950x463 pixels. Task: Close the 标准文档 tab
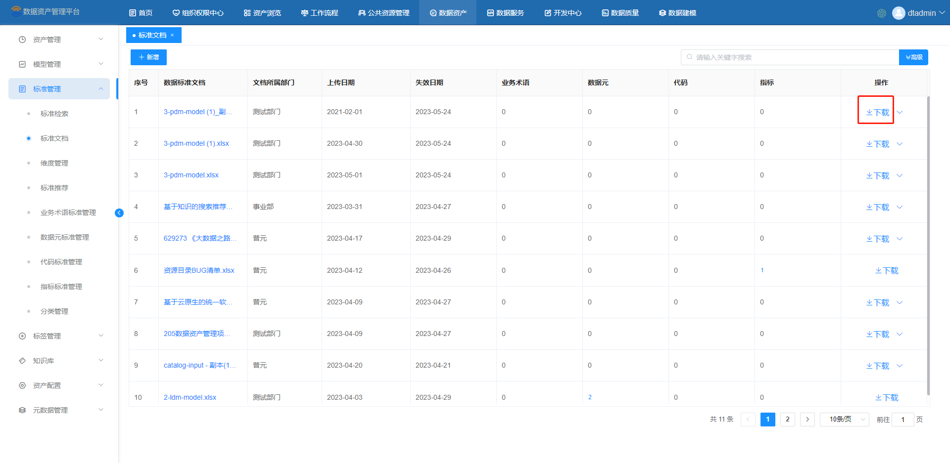pos(172,36)
